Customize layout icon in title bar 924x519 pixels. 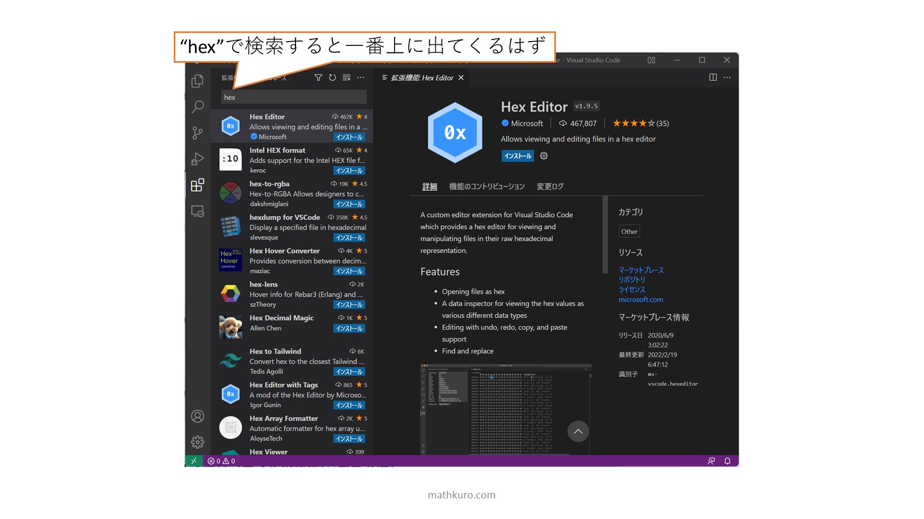[x=651, y=60]
